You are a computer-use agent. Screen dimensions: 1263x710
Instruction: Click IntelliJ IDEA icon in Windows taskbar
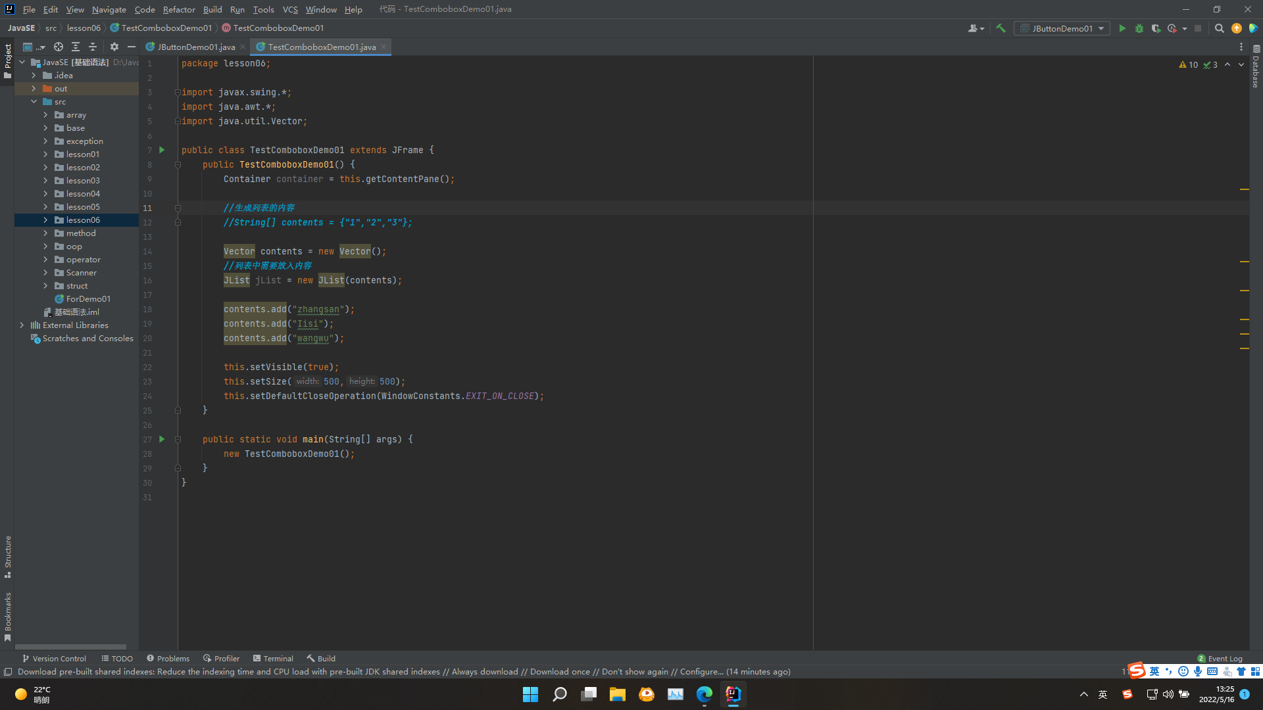point(733,694)
